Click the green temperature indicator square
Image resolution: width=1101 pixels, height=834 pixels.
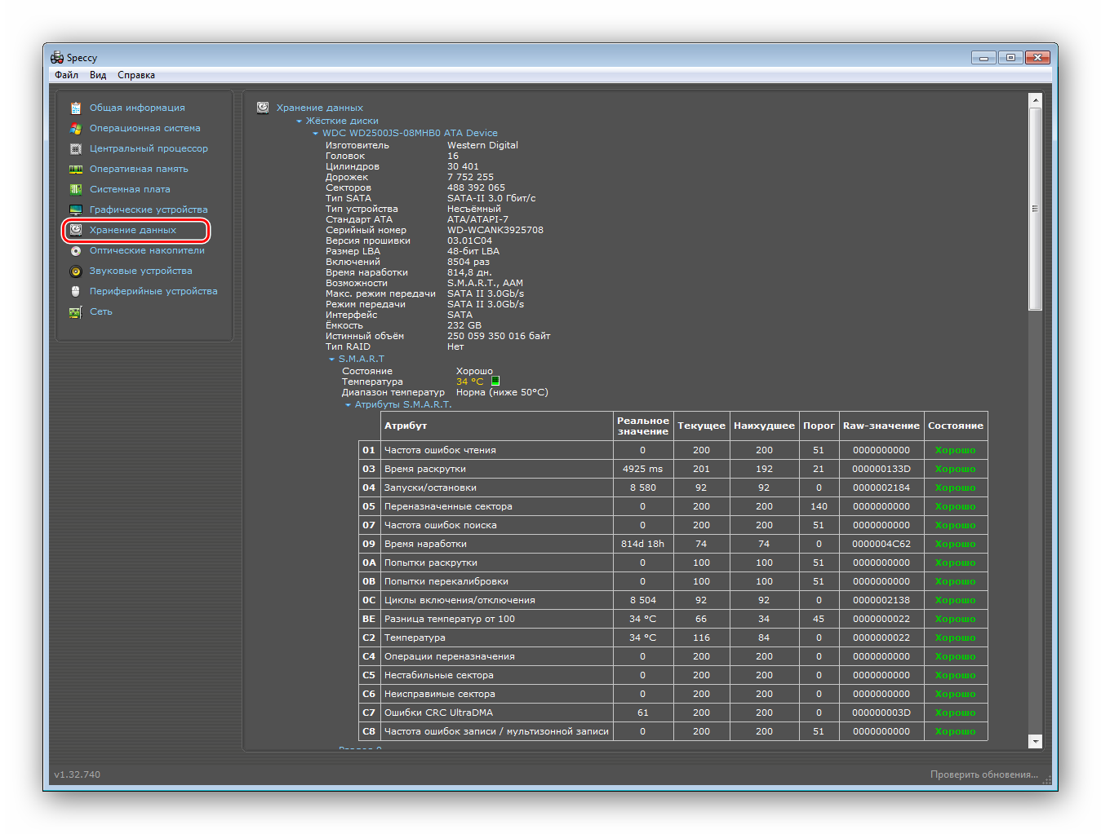(x=495, y=381)
